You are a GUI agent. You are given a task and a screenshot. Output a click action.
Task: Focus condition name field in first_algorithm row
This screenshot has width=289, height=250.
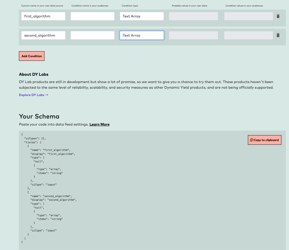coord(92,16)
